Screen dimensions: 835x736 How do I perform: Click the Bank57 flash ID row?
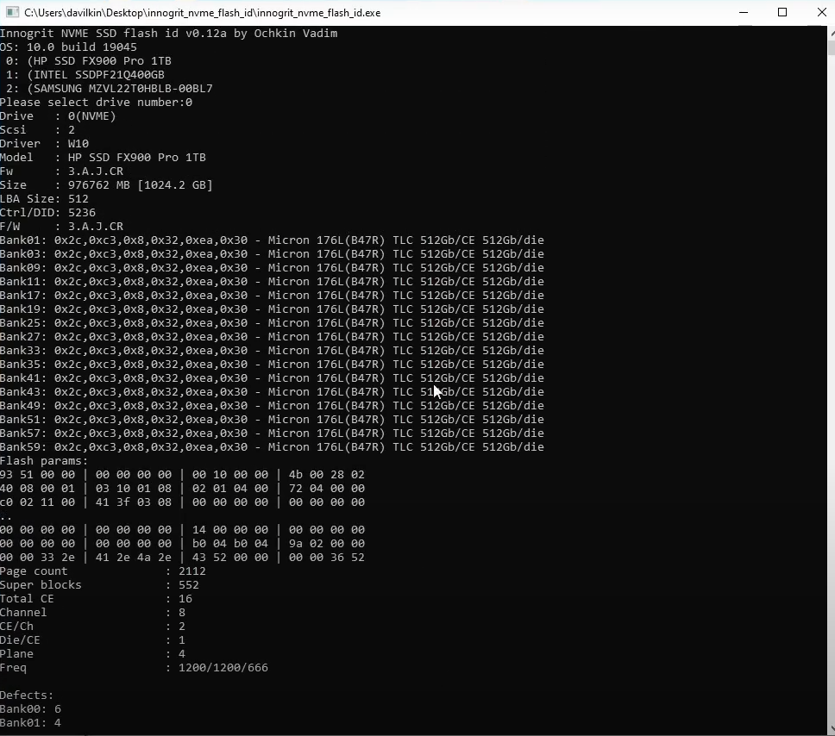272,433
